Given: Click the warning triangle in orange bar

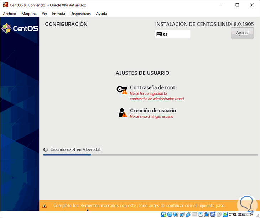Looking at the screenshot, I should [44, 206].
